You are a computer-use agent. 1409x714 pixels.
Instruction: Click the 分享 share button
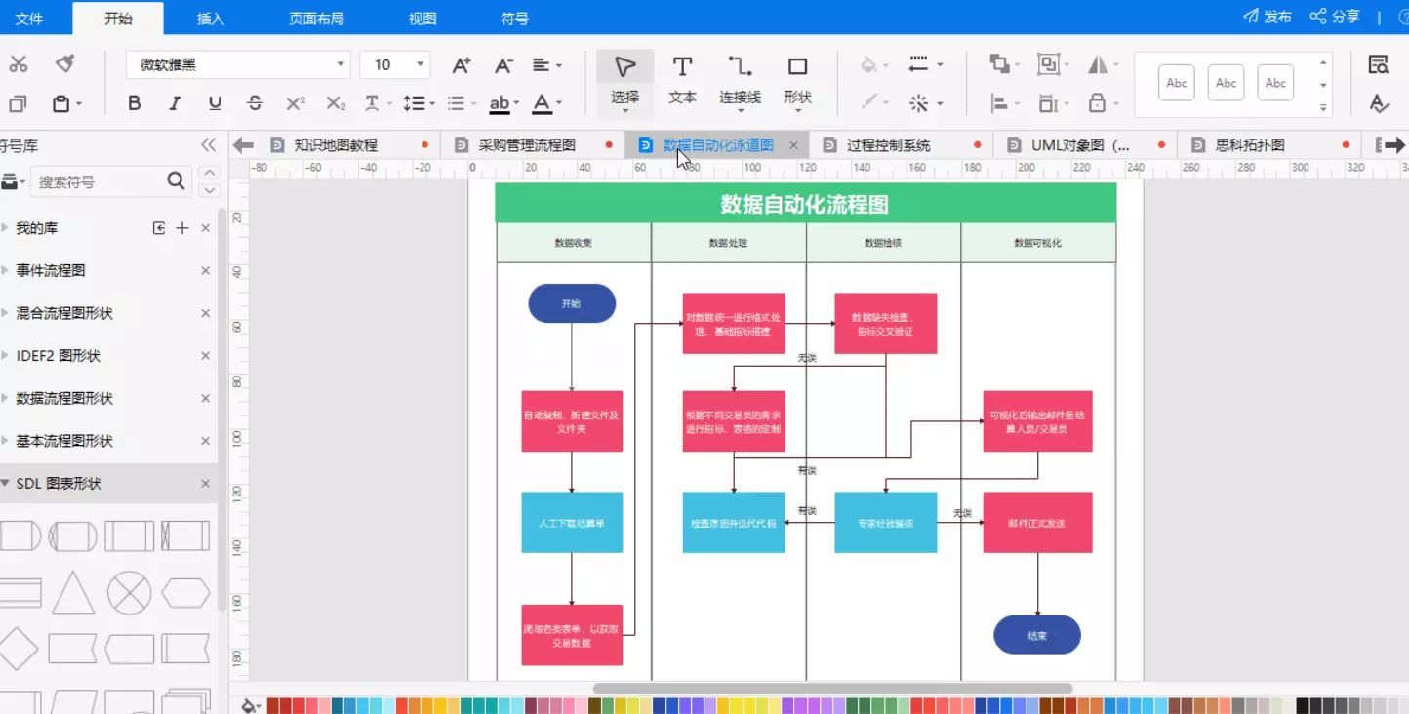pos(1335,17)
